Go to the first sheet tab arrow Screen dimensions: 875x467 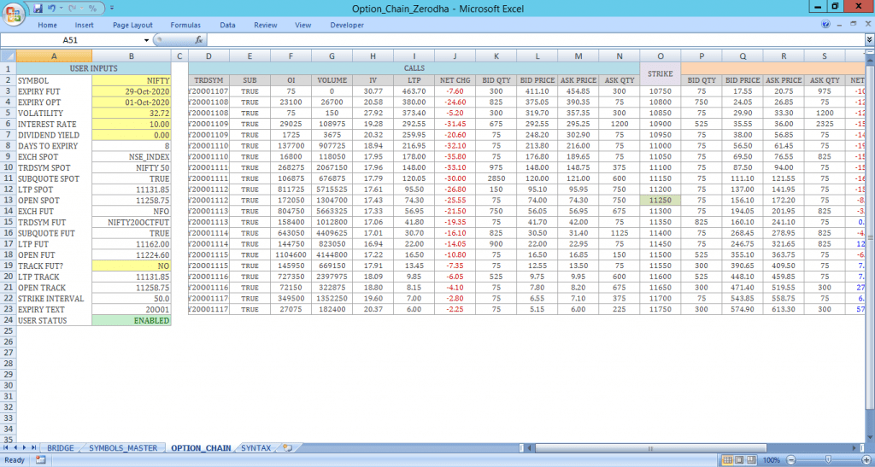pos(6,448)
